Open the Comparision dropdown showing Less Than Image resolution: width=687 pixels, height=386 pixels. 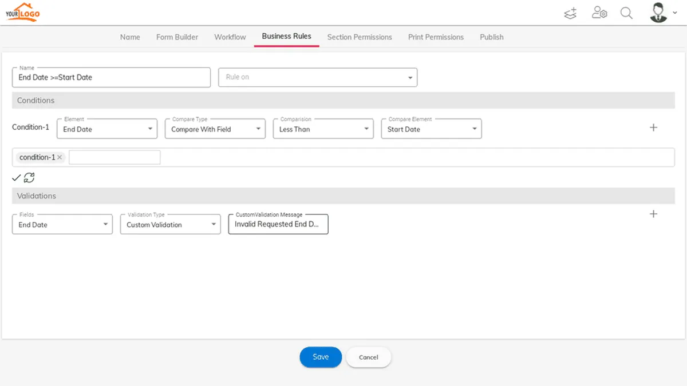click(323, 129)
